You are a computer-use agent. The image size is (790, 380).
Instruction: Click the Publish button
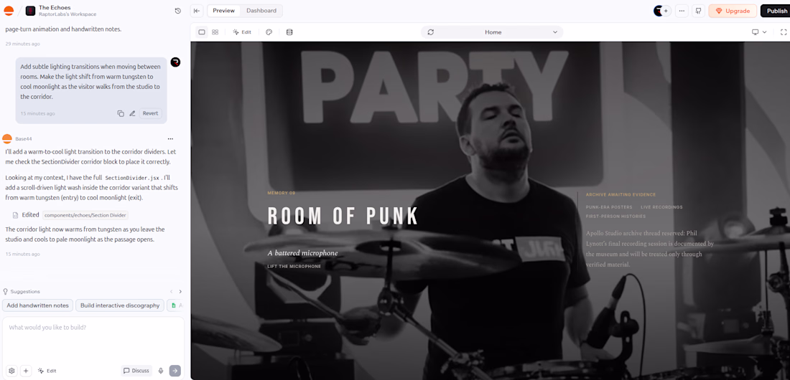(776, 11)
